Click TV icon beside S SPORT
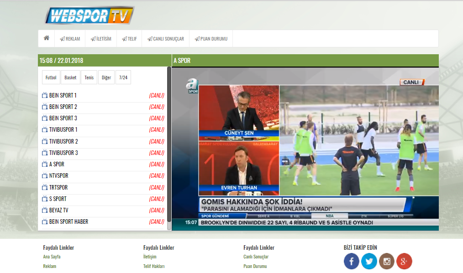The width and height of the screenshot is (463, 273). [45, 199]
